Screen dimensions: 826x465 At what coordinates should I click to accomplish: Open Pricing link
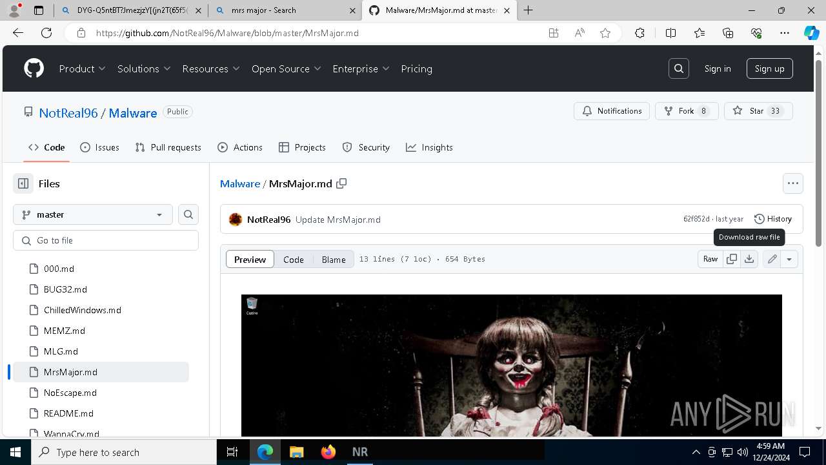point(416,68)
